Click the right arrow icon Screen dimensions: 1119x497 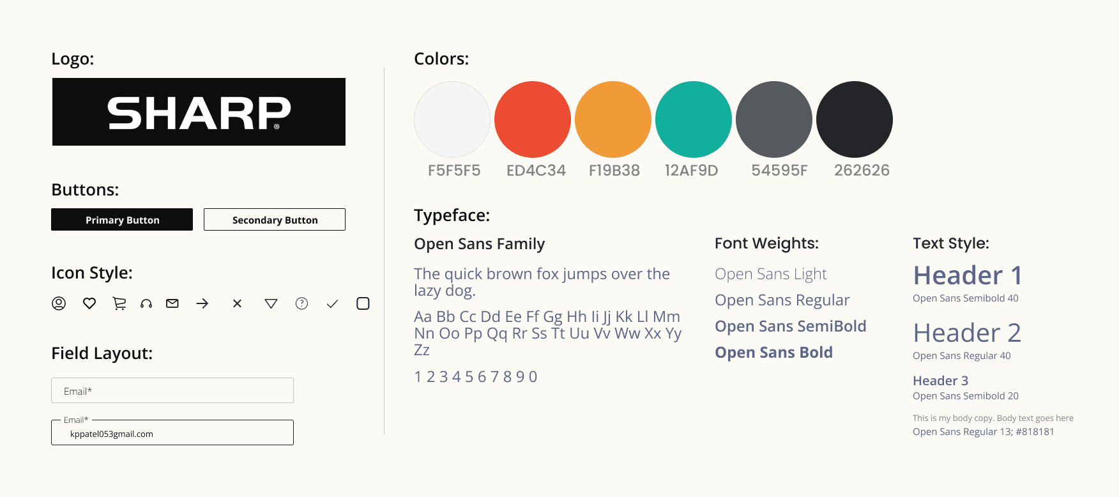coord(202,303)
